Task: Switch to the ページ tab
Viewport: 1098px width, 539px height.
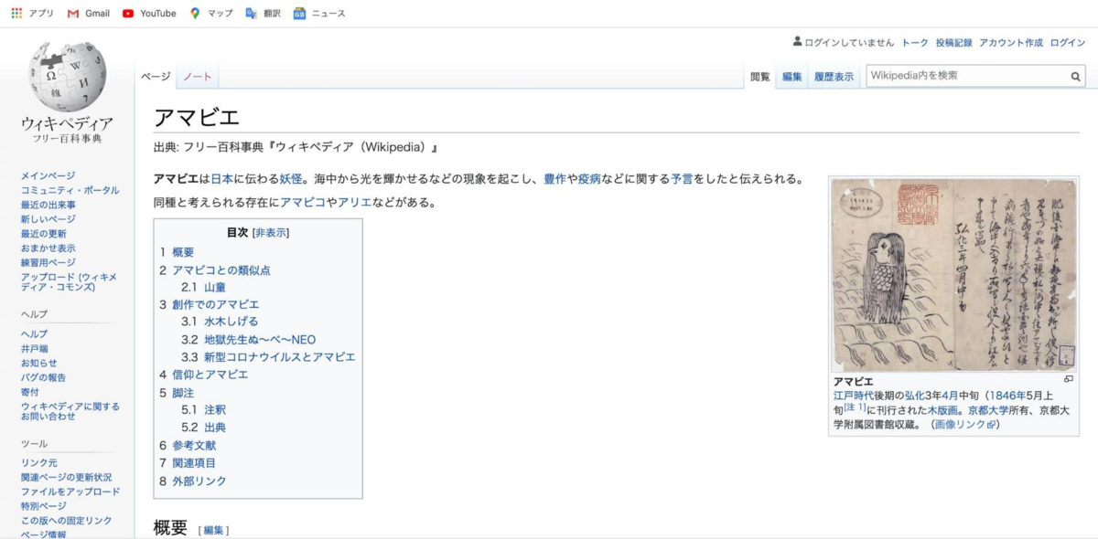Action: [156, 77]
